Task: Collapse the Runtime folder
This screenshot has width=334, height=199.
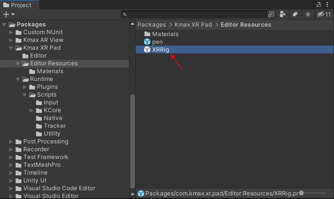Action: coord(18,79)
